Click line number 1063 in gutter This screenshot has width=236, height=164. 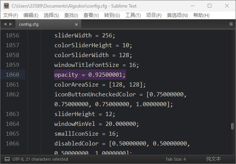point(12,114)
